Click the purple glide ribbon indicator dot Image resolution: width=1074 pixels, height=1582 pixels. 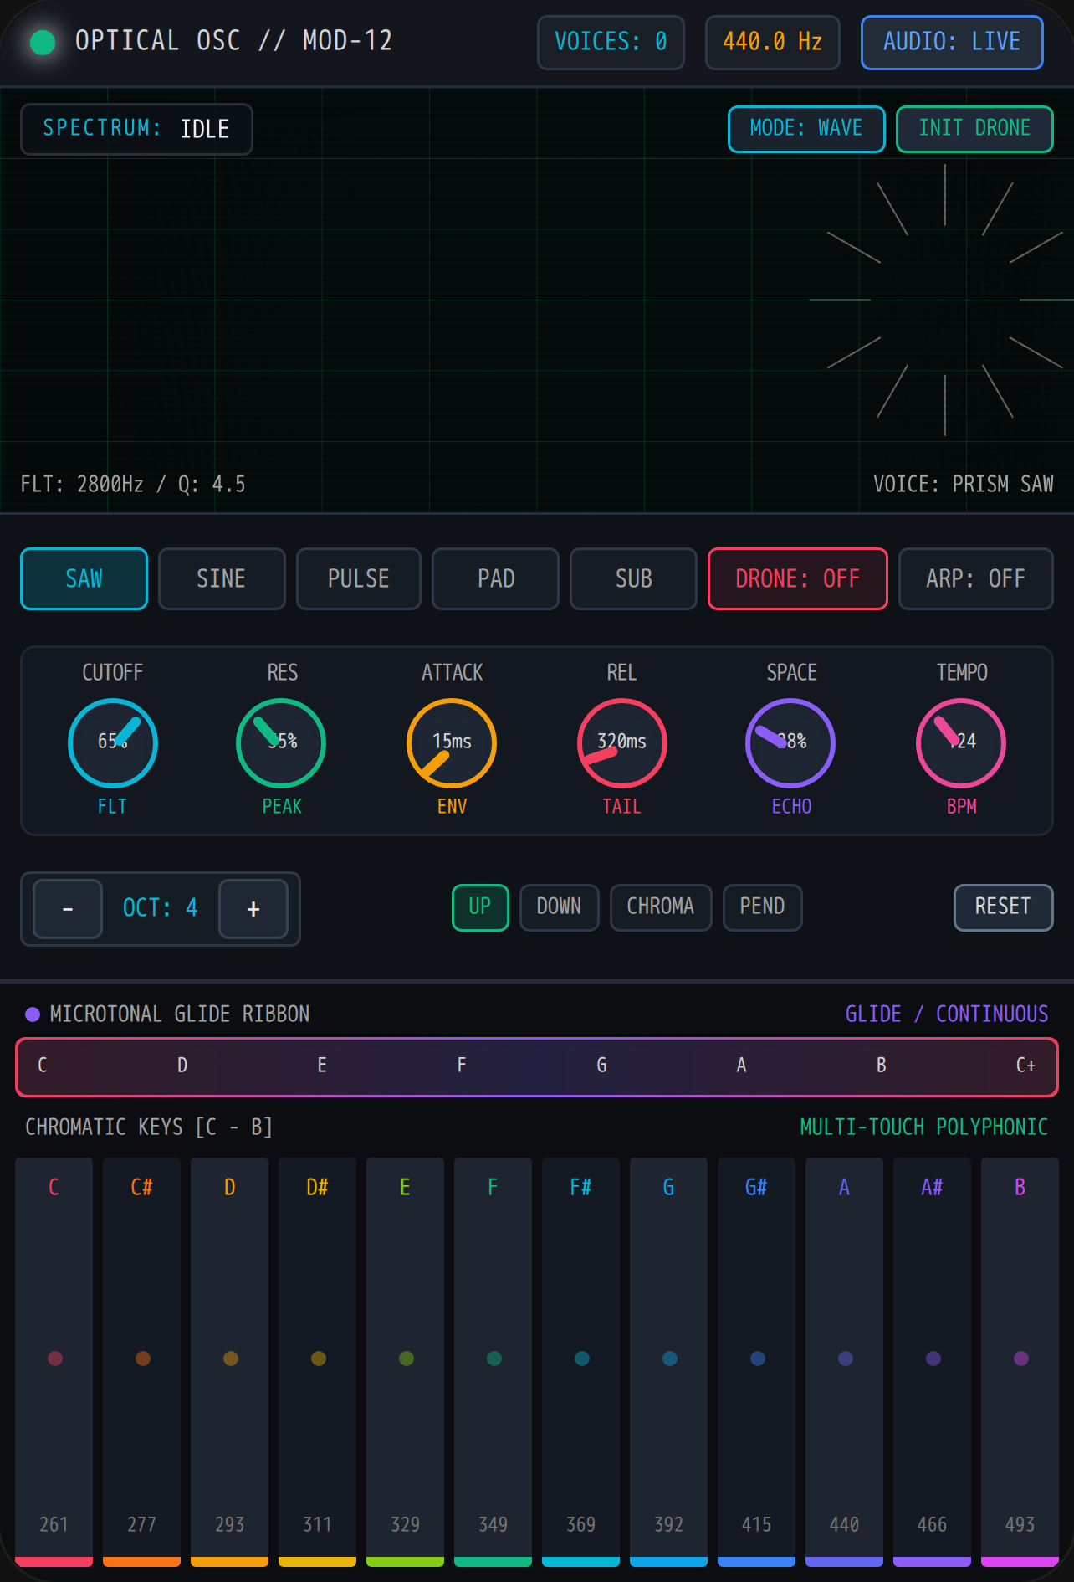tap(33, 1014)
